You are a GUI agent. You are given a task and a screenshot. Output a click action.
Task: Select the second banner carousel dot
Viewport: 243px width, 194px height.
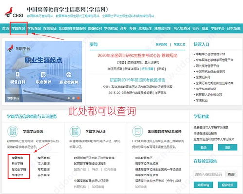[73, 98]
